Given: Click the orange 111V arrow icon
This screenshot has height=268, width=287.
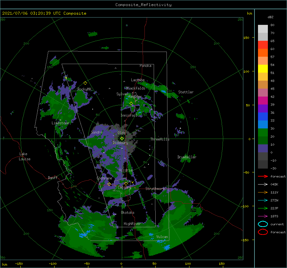Looking at the screenshot, I should pyautogui.click(x=263, y=192).
